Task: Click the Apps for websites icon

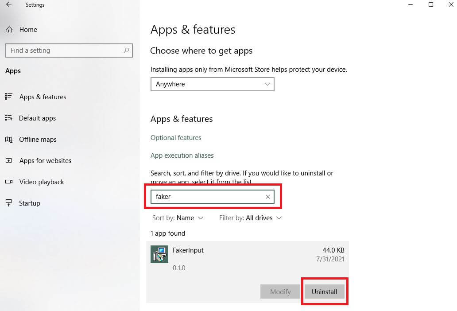Action: [9, 161]
